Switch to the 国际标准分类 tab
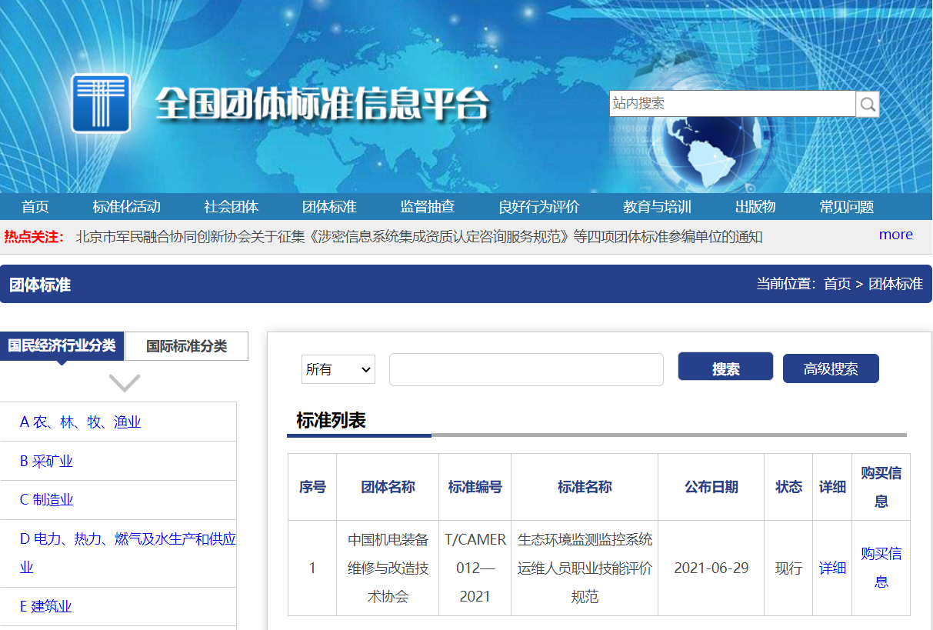The height and width of the screenshot is (630, 933). click(x=186, y=346)
